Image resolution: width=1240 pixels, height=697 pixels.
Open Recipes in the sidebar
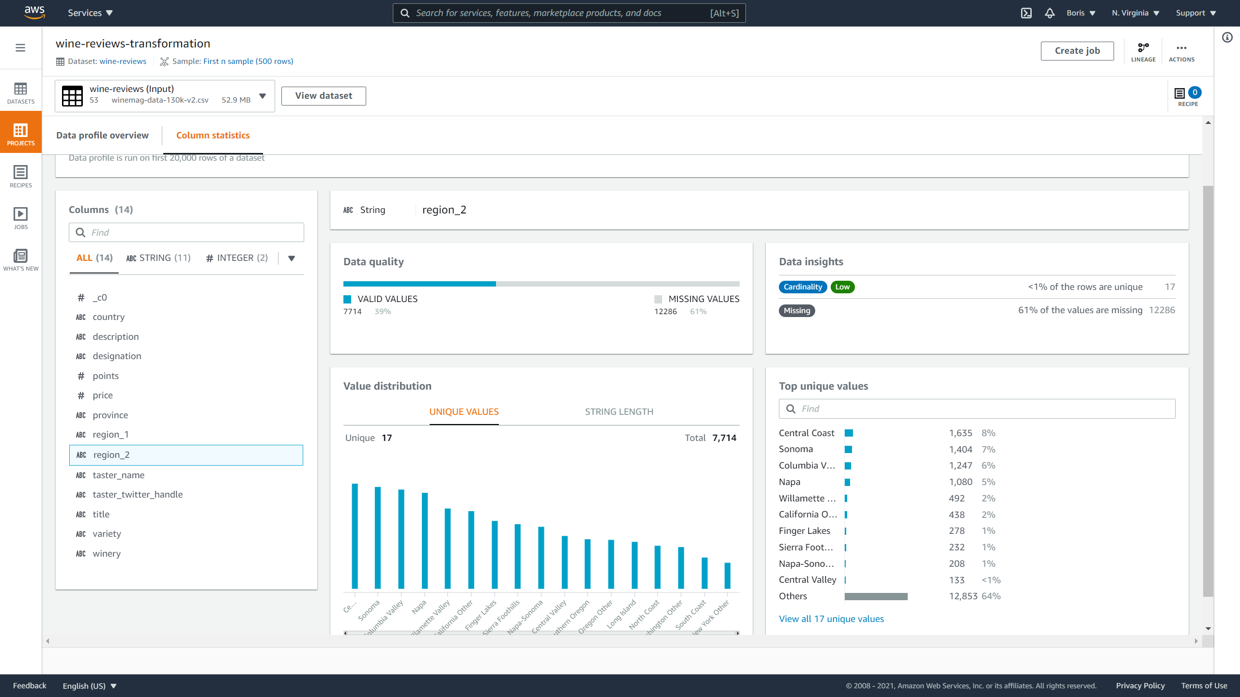pos(21,177)
